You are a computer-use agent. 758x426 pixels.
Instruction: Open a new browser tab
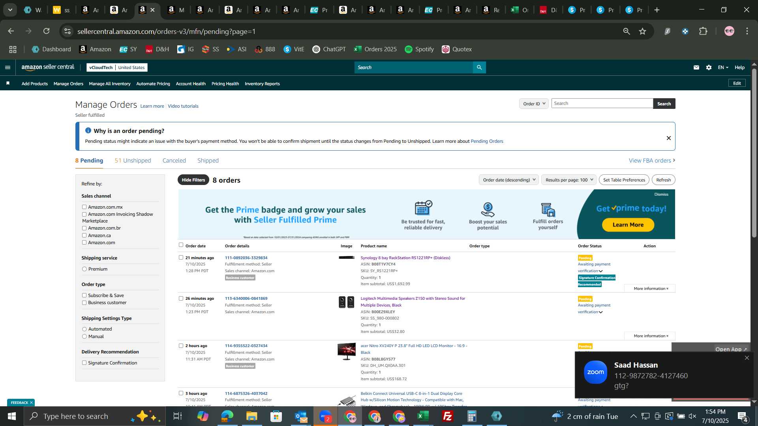tap(657, 10)
